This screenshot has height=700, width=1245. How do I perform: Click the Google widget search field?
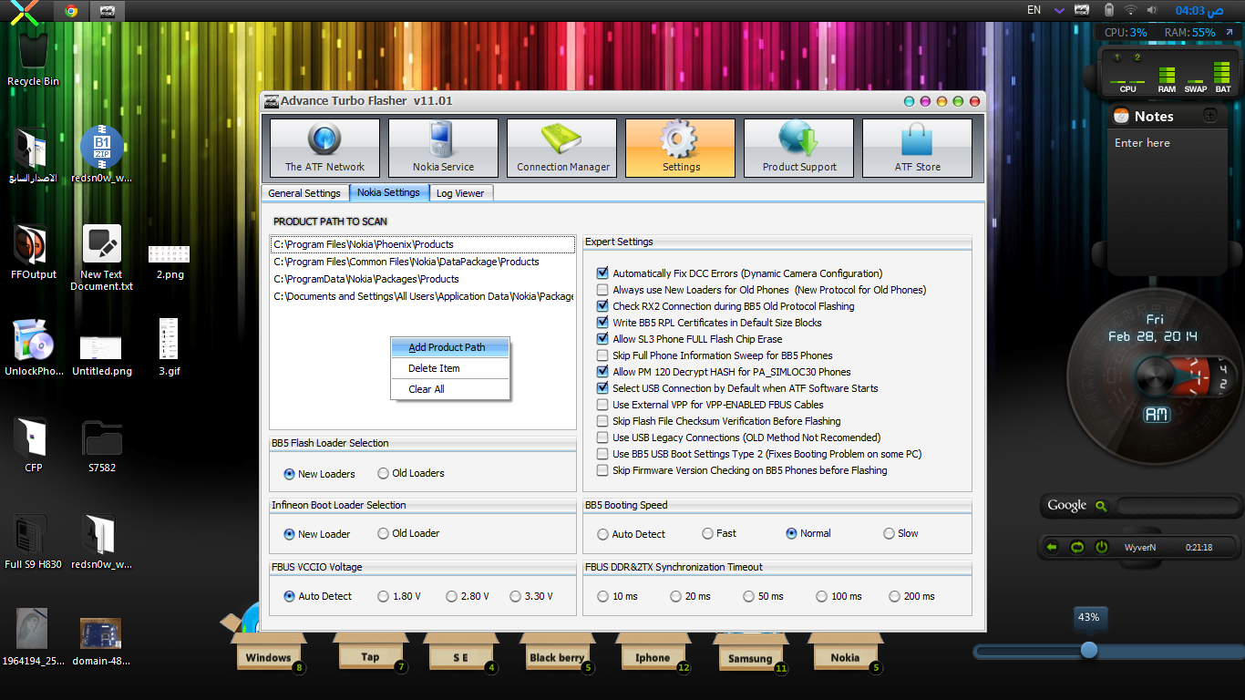[1178, 507]
